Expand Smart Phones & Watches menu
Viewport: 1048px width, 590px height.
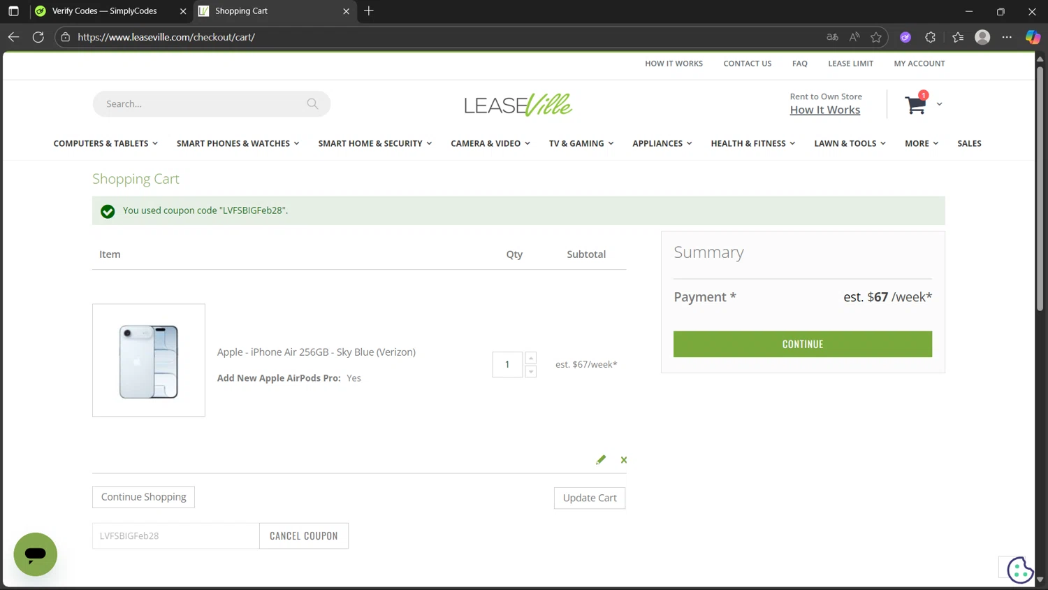click(238, 143)
